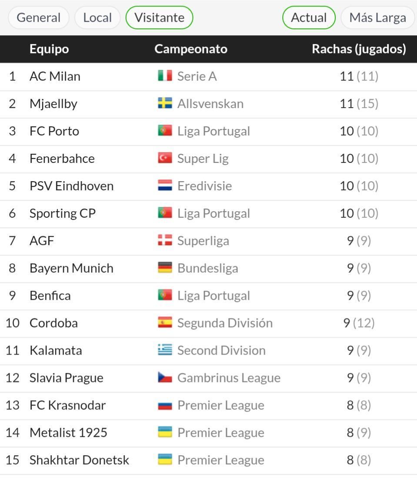Click the Greece flag next to Second Division
The width and height of the screenshot is (417, 480).
165,351
